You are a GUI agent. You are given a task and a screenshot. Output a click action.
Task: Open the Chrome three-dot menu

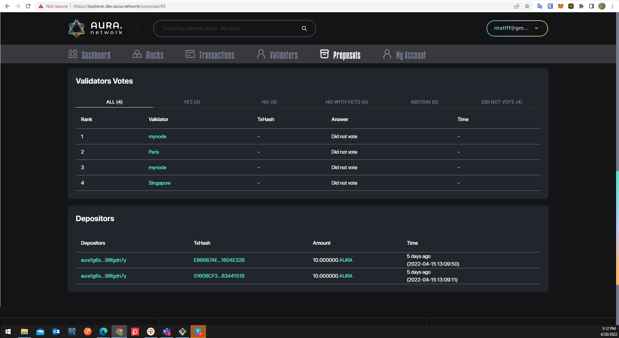coord(612,6)
